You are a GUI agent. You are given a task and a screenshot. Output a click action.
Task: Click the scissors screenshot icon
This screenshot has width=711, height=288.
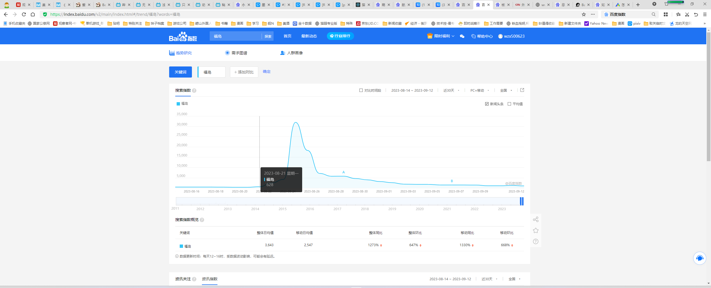pos(687,14)
